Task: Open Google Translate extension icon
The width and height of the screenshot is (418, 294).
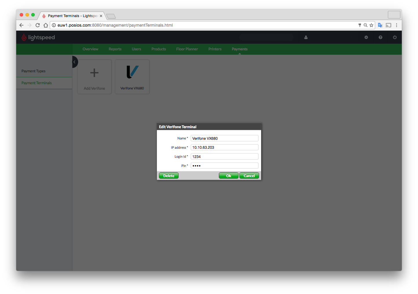Action: 380,25
